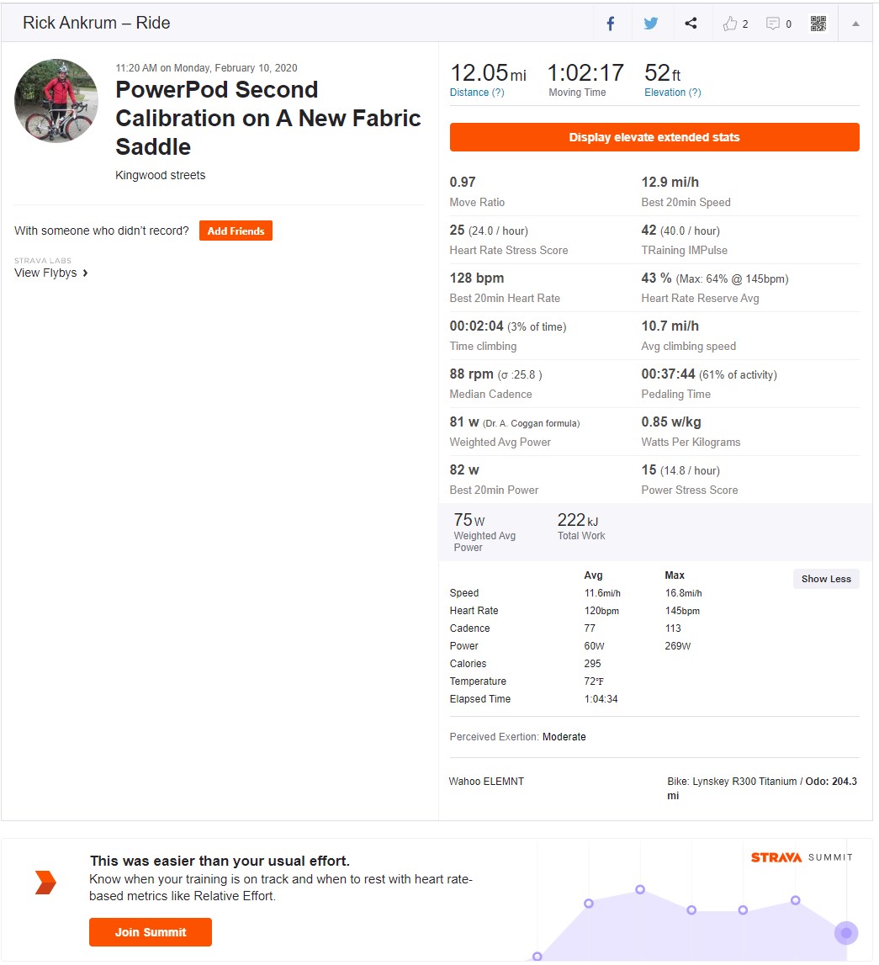Click the orange Strava chevron icon

pyautogui.click(x=45, y=883)
